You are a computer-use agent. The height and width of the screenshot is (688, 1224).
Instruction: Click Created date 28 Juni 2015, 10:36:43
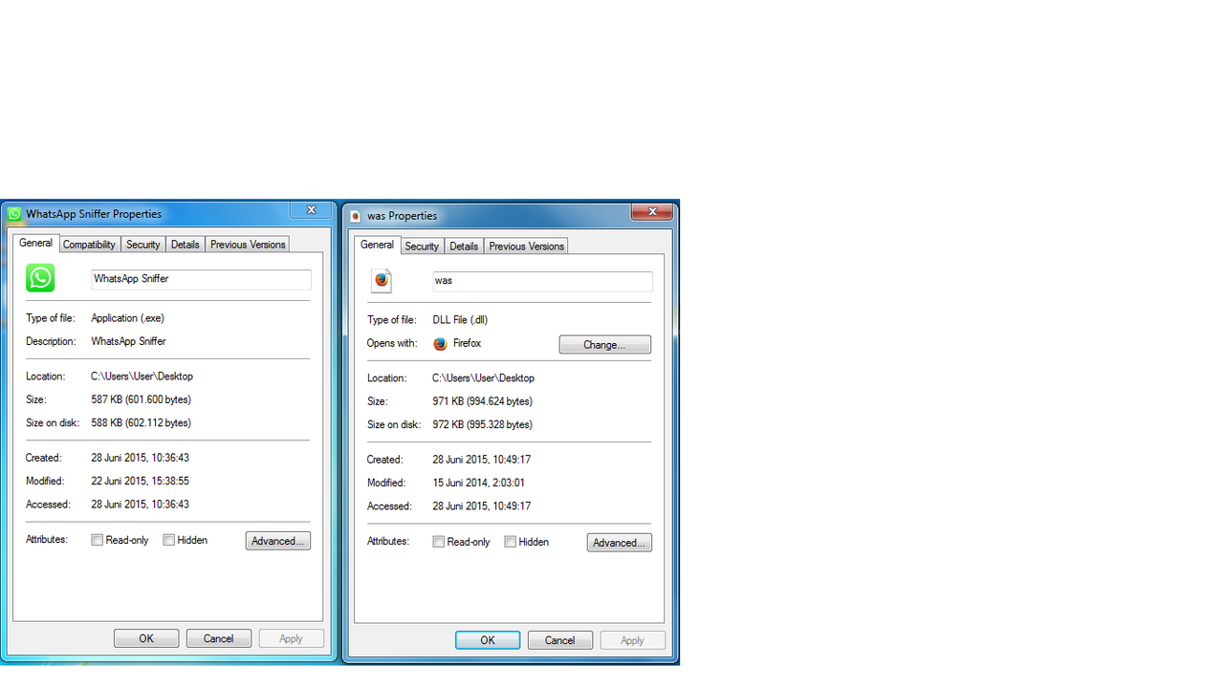[x=141, y=458]
